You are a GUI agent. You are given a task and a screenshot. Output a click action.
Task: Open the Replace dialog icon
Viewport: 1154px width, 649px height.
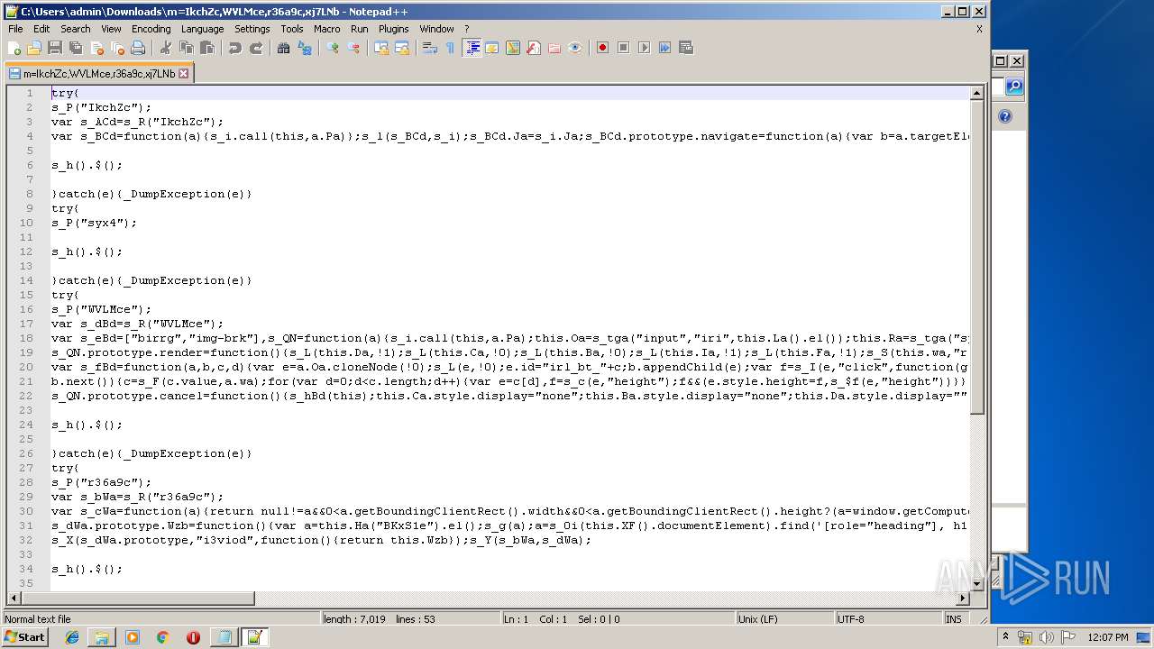click(305, 48)
